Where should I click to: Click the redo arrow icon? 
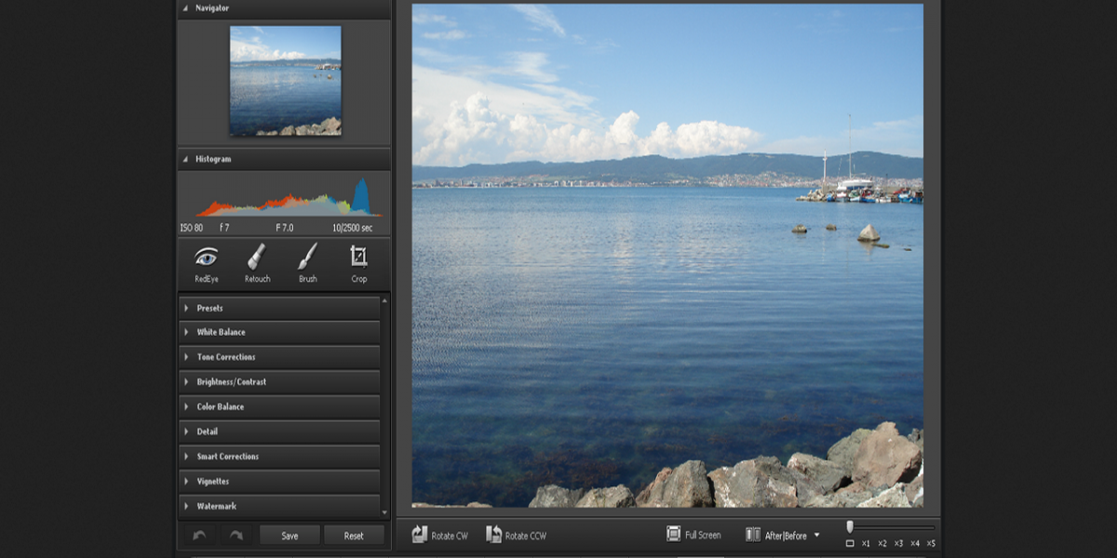236,535
